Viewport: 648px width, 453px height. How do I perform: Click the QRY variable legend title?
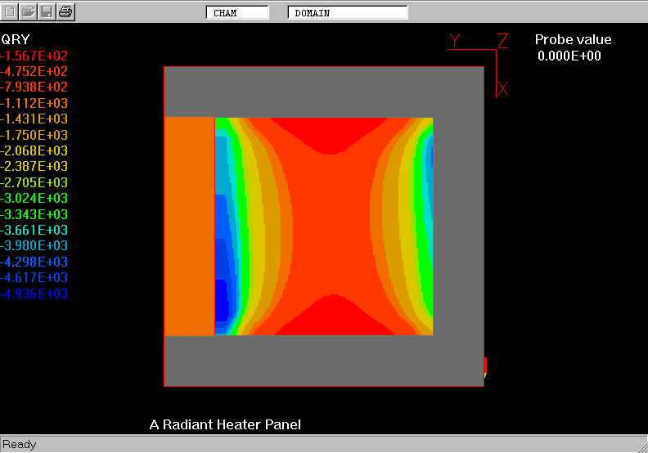click(x=16, y=39)
